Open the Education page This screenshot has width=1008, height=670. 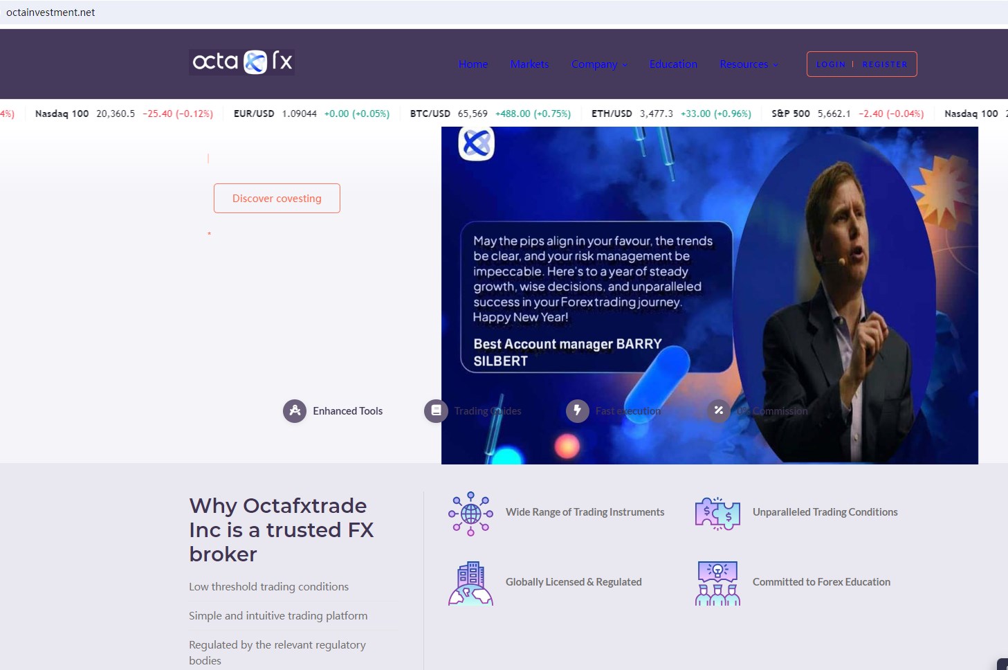673,64
